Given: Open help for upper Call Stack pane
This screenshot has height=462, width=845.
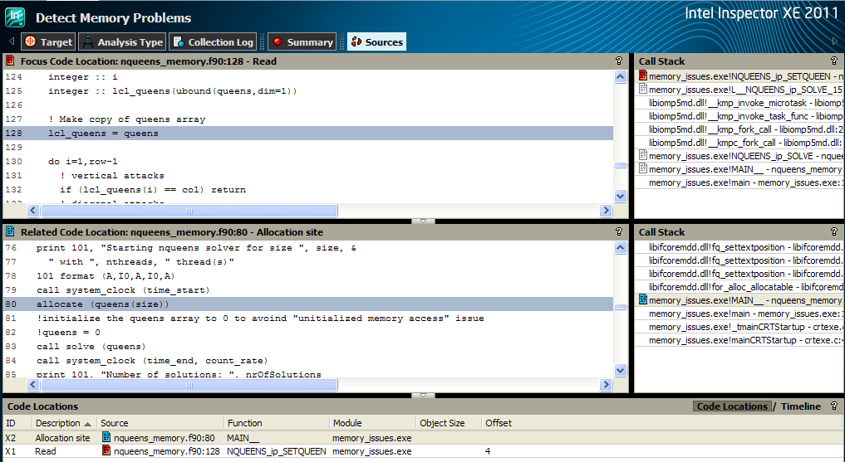Looking at the screenshot, I should [833, 61].
